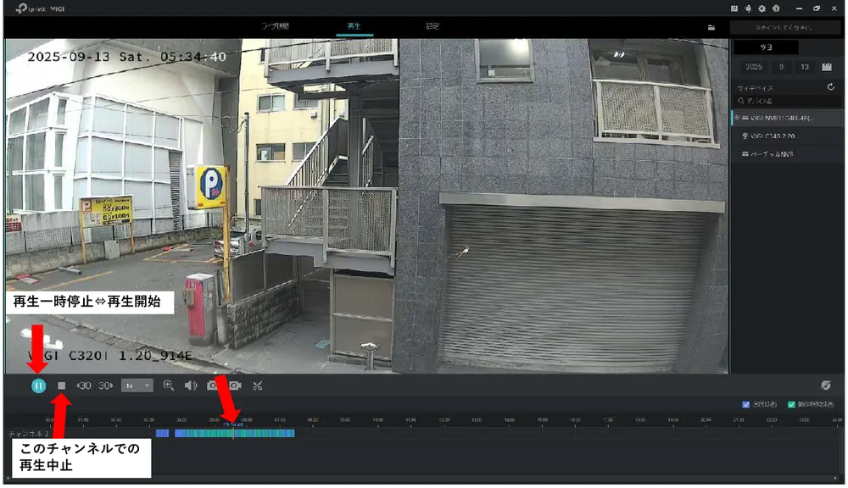848x488 pixels.
Task: Click the bug-shaped icon in title bar
Action: coord(748,8)
